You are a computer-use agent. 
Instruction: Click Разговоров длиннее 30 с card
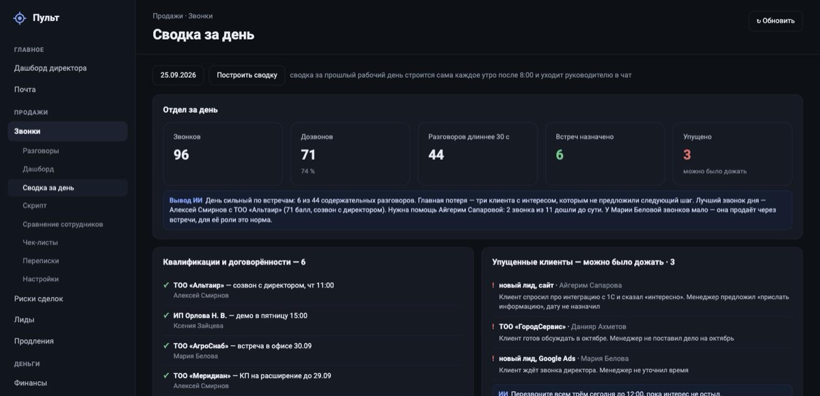(478, 154)
